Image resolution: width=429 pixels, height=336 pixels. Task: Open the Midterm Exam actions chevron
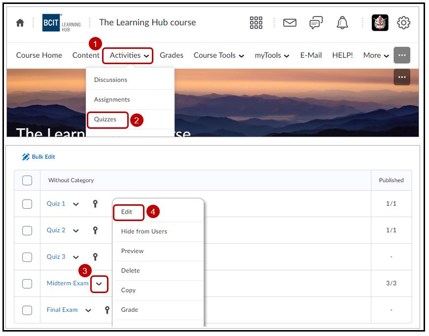[99, 284]
